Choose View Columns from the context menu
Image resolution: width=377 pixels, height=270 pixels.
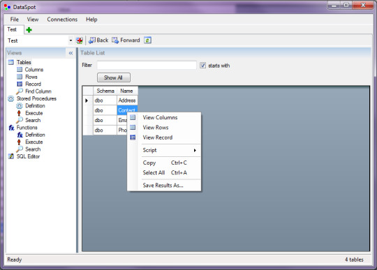pyautogui.click(x=165, y=117)
